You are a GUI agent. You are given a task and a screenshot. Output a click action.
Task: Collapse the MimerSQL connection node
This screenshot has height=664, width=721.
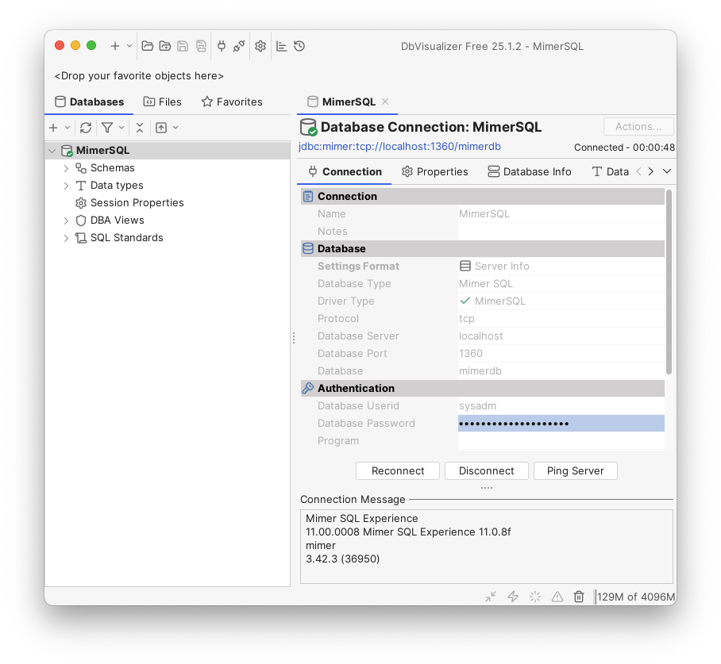pos(52,150)
